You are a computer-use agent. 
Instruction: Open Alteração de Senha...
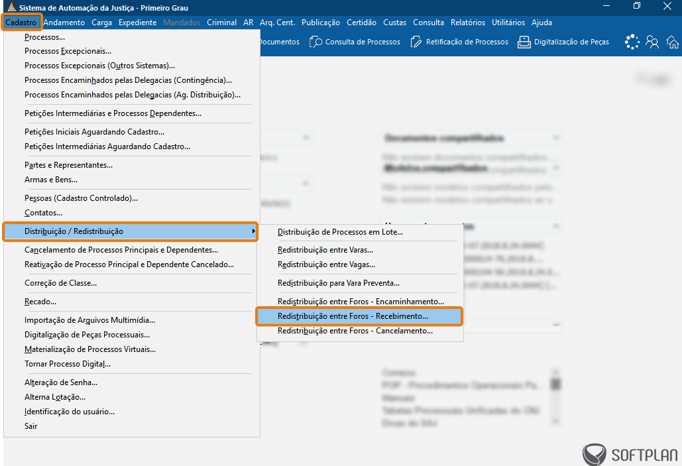[x=132, y=382]
